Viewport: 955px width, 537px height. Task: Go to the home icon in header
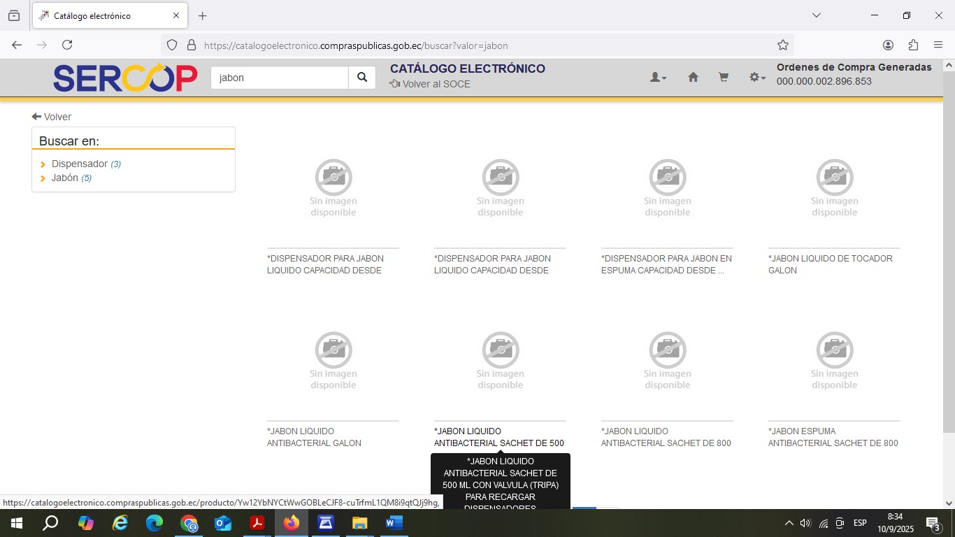(x=693, y=78)
